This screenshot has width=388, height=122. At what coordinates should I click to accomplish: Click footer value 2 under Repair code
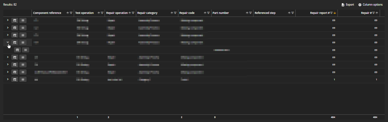pyautogui.click(x=181, y=117)
